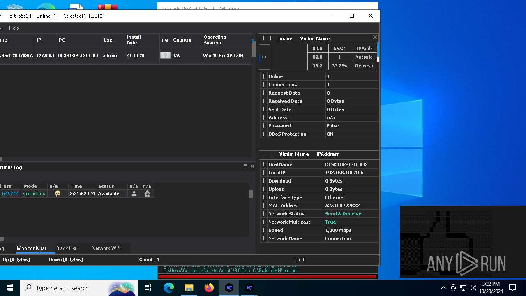
Task: Sort by Operating System column header
Action: coord(226,40)
